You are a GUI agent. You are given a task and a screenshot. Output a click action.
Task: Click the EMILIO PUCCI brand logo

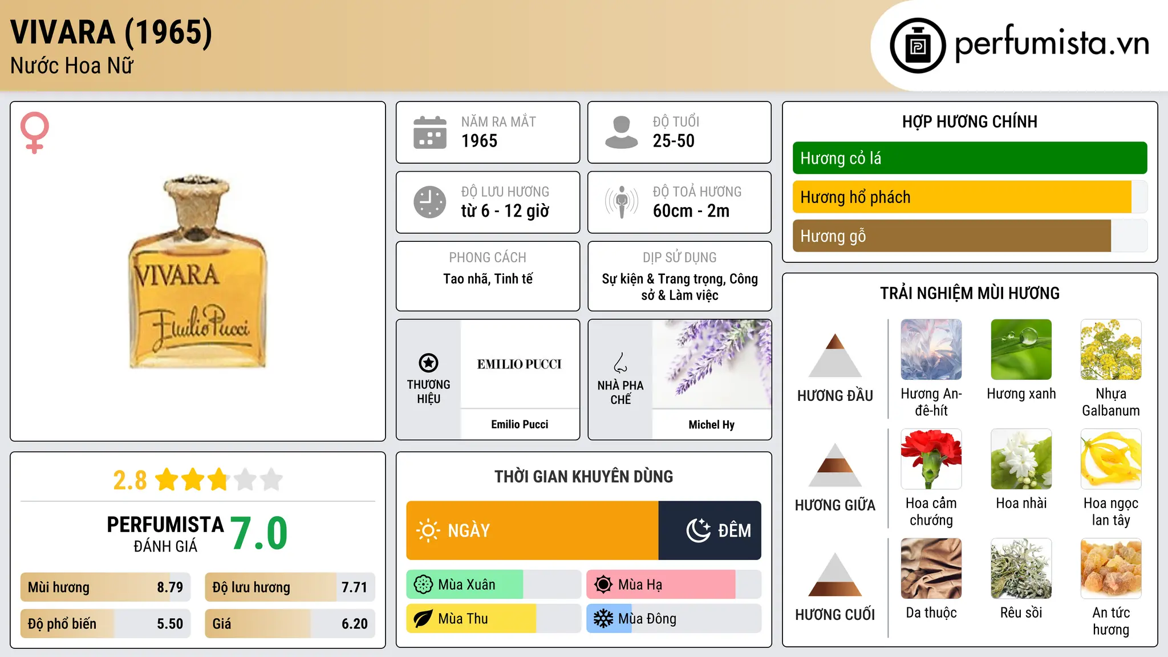coord(520,364)
